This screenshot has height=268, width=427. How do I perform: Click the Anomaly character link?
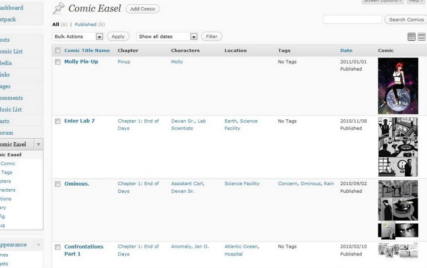181,246
